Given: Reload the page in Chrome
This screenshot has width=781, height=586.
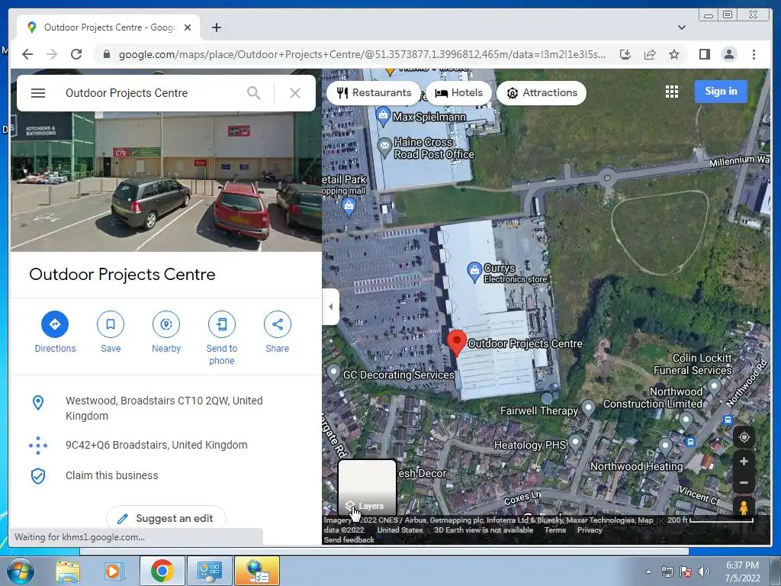Looking at the screenshot, I should (x=76, y=54).
